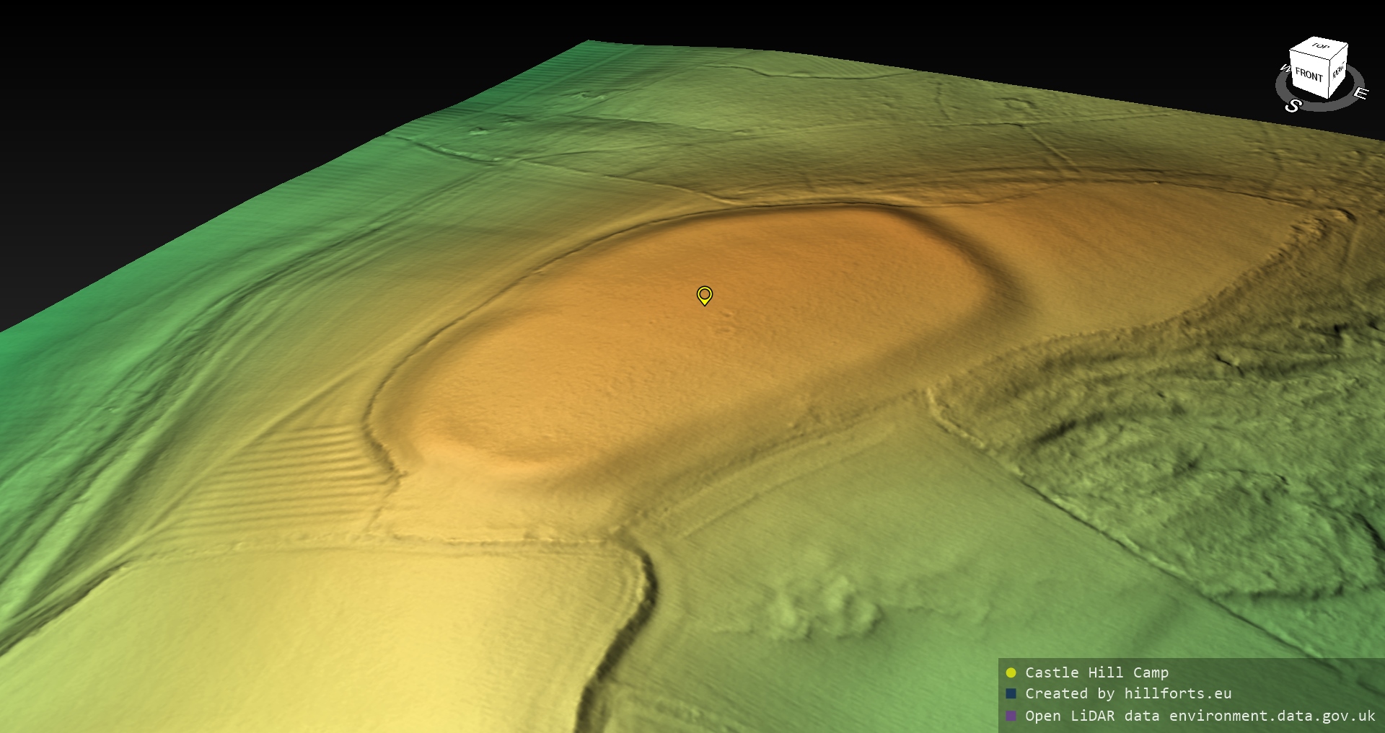
Task: Click the yellow location pin on the hillfort
Action: (705, 295)
